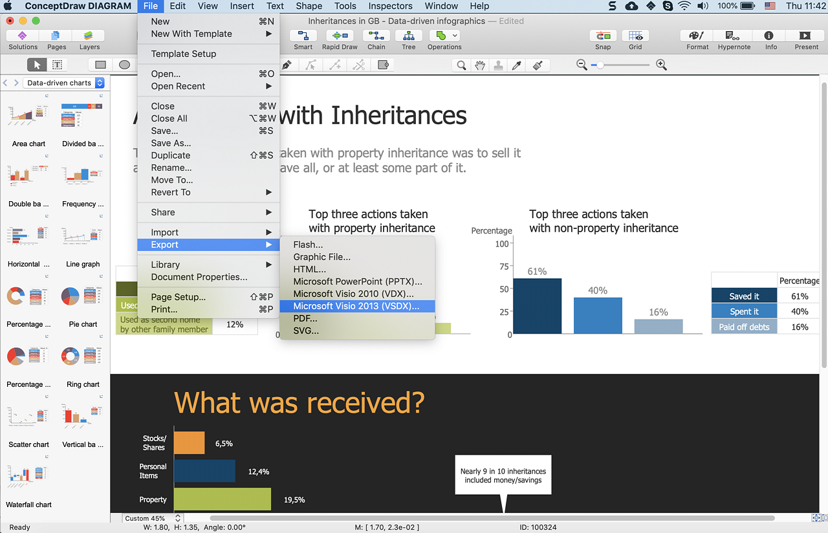Viewport: 828px width, 533px height.
Task: Click the Wi-Fi status icon
Action: (x=684, y=6)
